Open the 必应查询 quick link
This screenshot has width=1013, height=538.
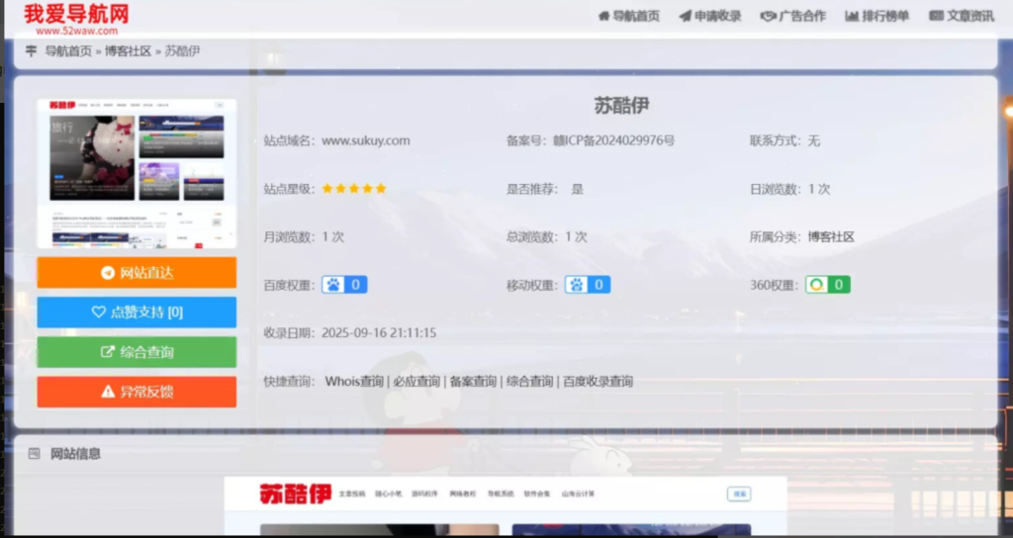416,381
